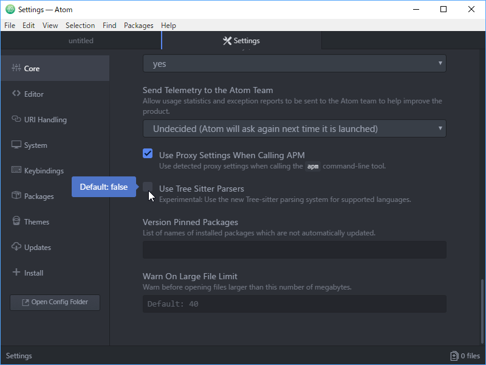The width and height of the screenshot is (486, 365).
Task: Click the Install plus icon
Action: [16, 273]
